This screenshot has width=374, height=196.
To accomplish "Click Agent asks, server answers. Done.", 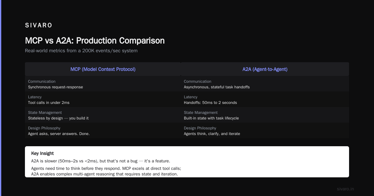I will 59,134.
